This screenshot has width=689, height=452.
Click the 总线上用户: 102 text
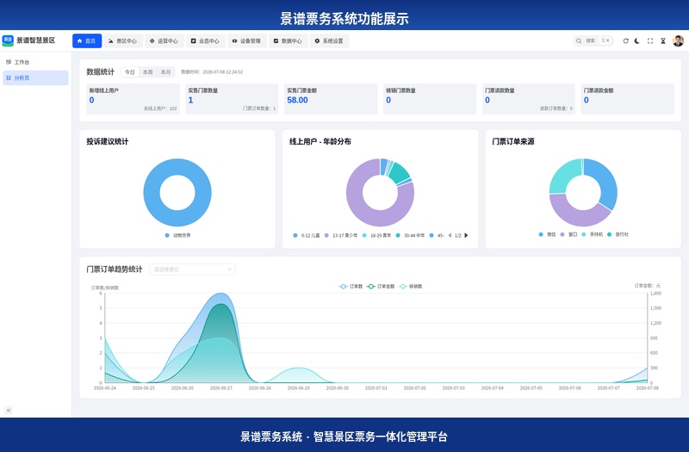pos(160,108)
